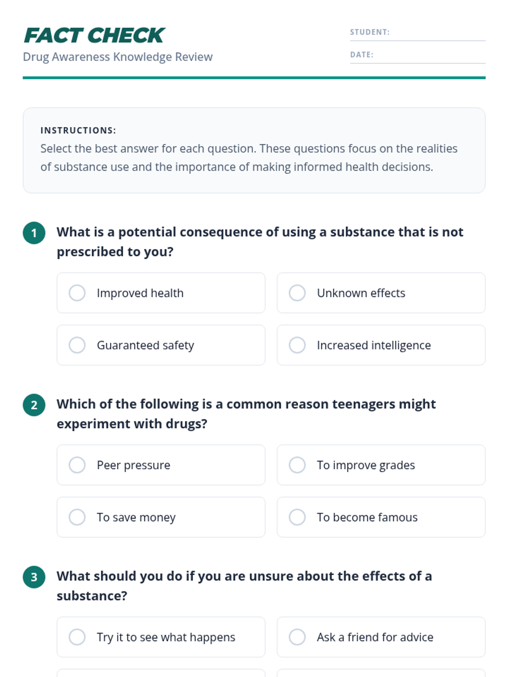Pick the Guaranteed safety option

(x=161, y=345)
